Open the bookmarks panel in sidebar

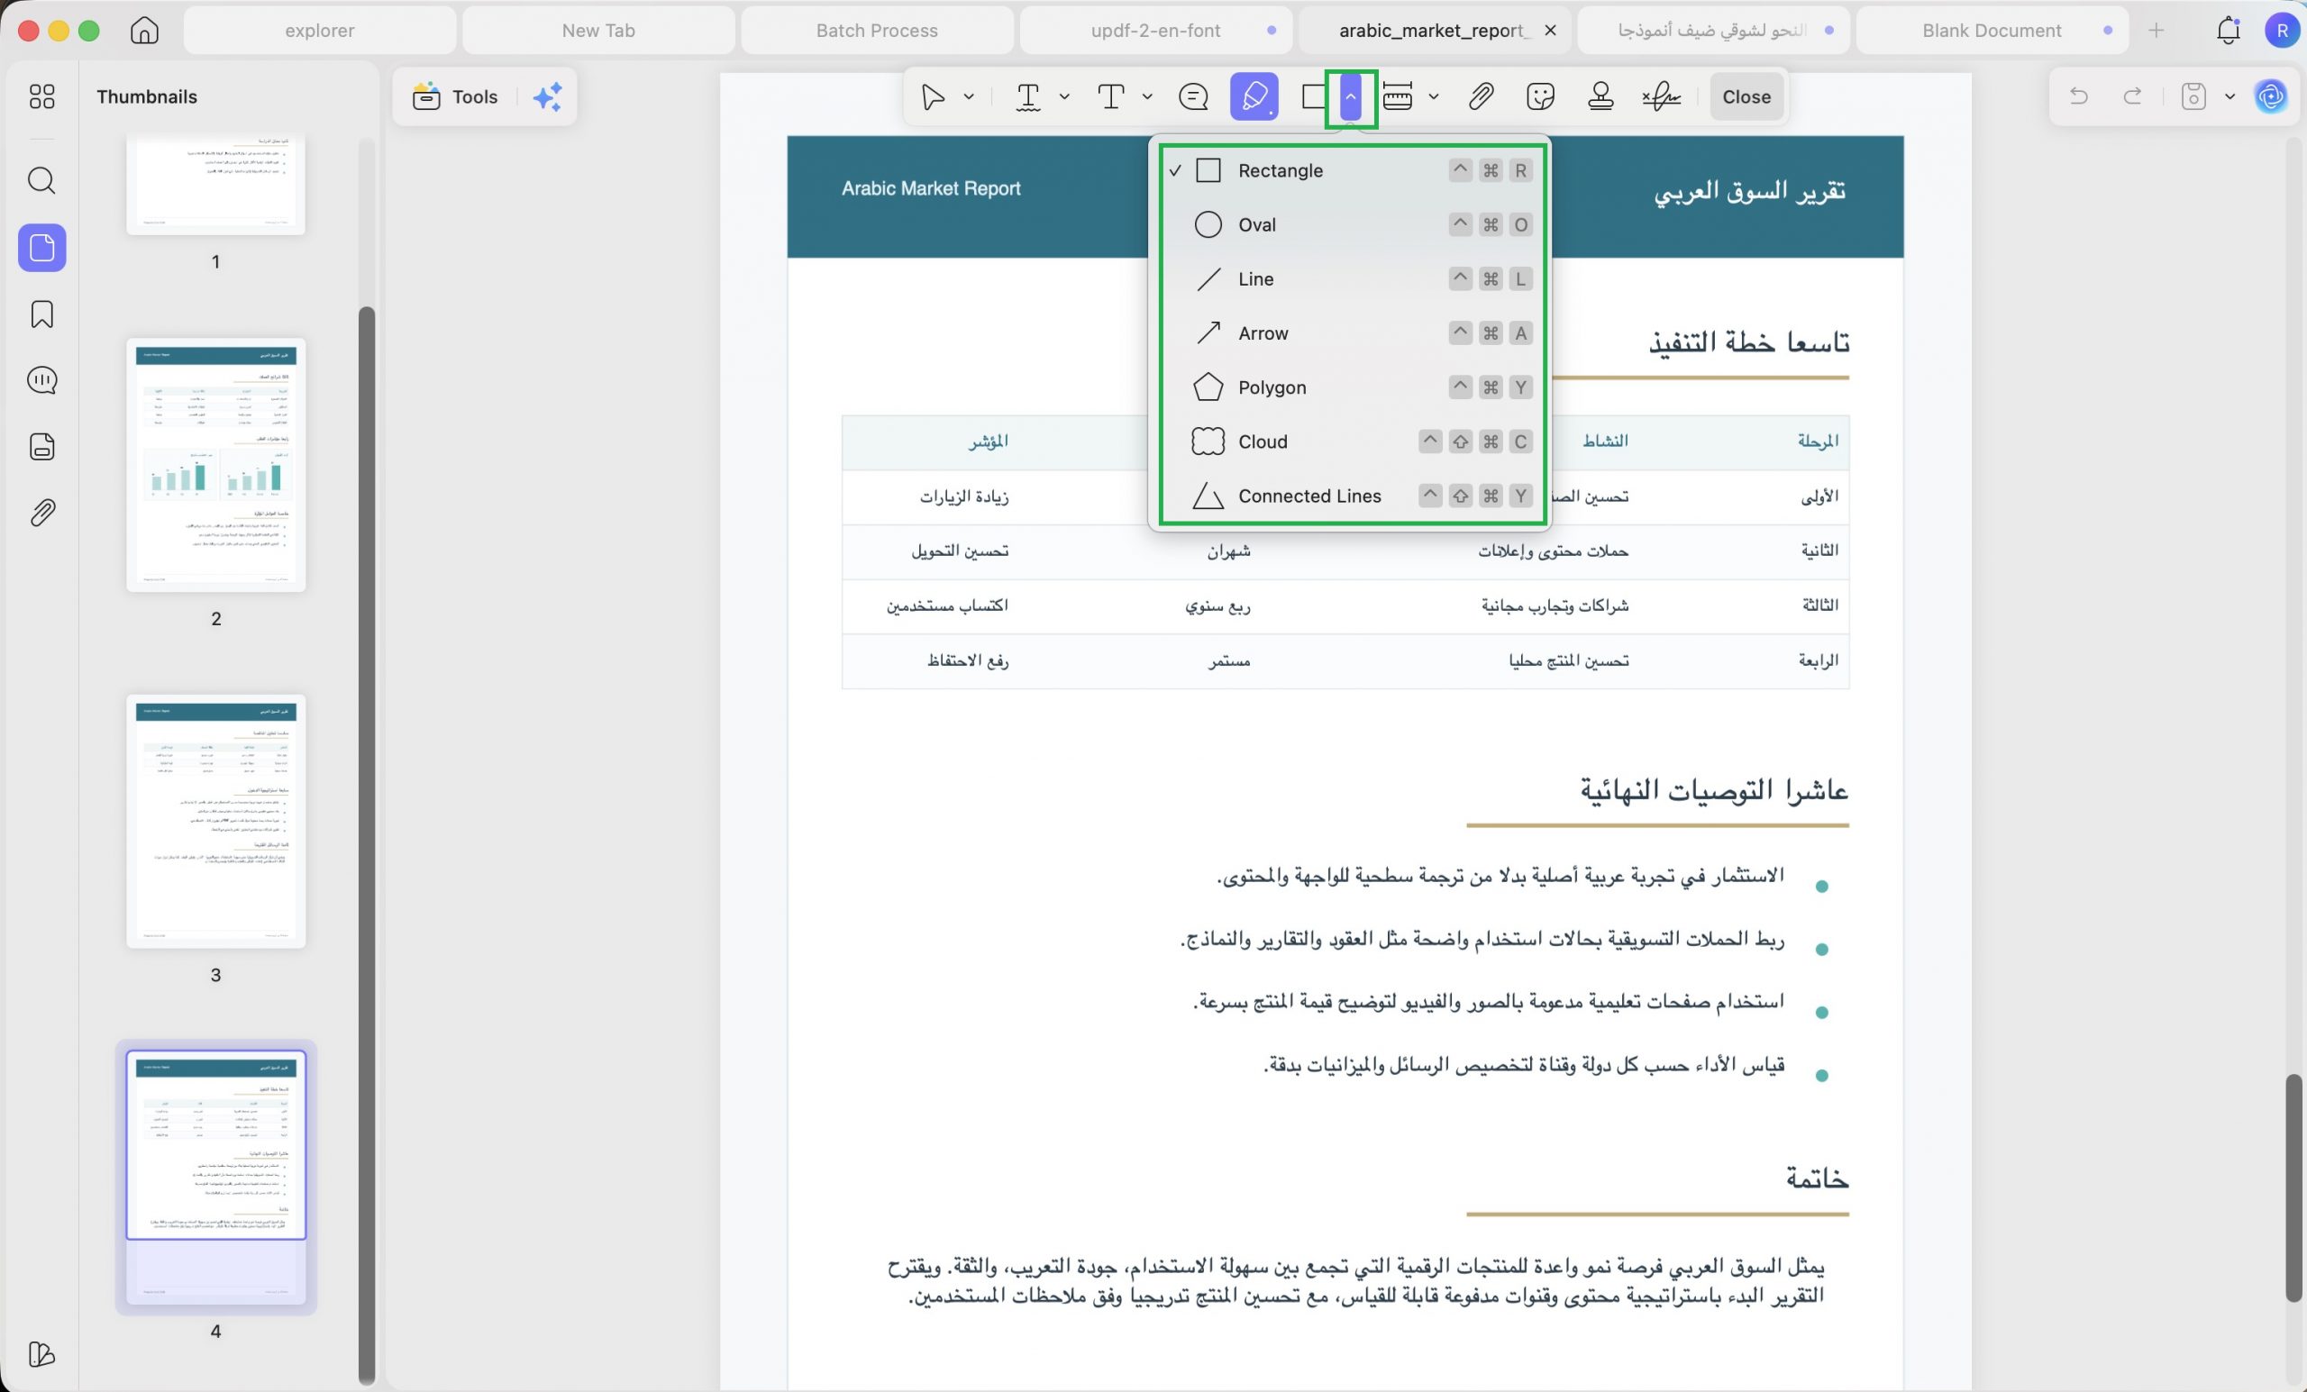42,314
